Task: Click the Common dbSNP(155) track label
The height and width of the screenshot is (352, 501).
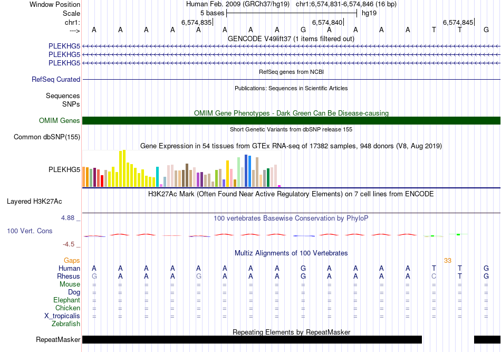Action: pyautogui.click(x=47, y=137)
